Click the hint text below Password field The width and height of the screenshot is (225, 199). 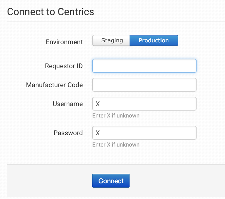click(116, 145)
